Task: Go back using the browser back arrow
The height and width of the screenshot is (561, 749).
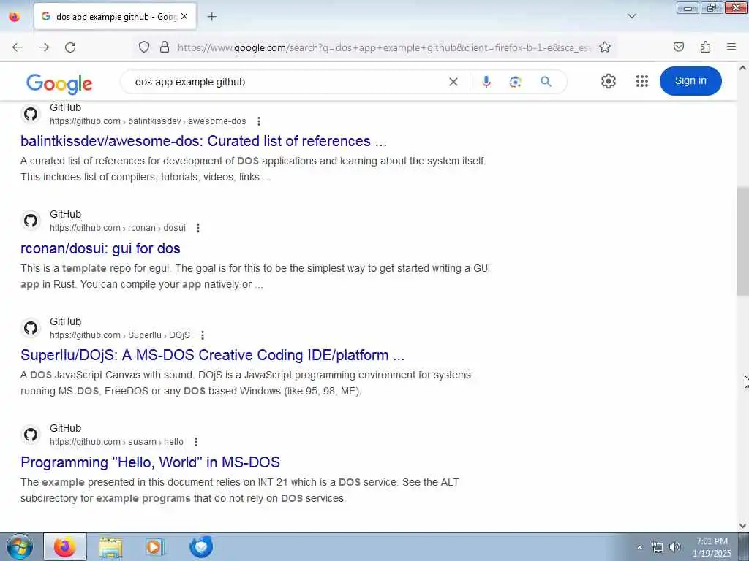Action: click(x=18, y=47)
